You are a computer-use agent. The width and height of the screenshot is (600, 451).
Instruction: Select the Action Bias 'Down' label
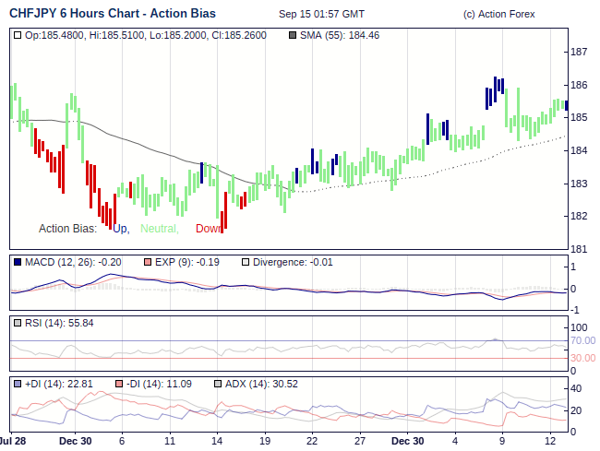click(209, 229)
